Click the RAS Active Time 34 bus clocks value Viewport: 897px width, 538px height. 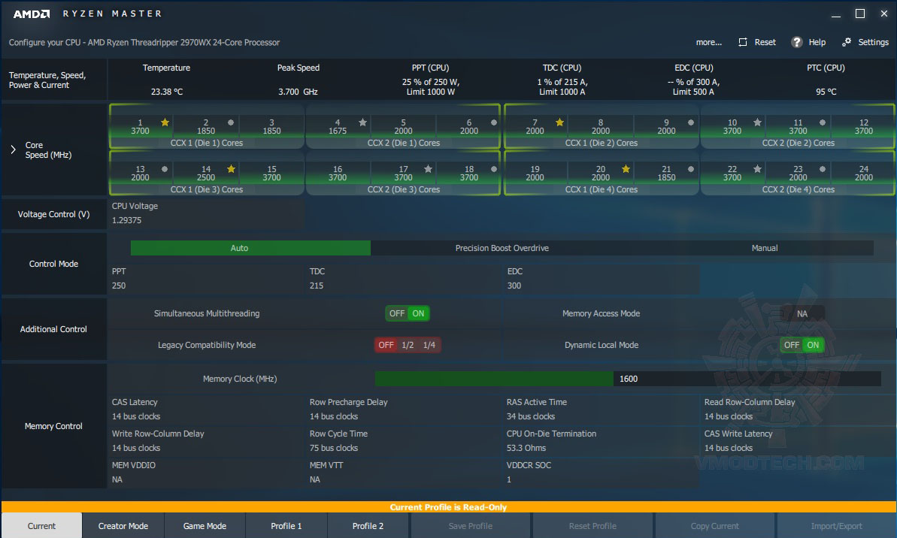coord(530,416)
